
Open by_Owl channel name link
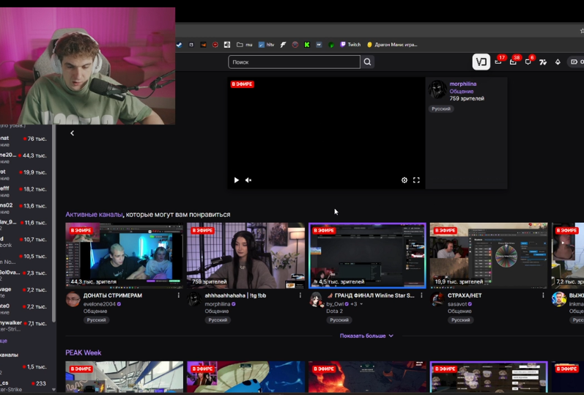pyautogui.click(x=335, y=304)
